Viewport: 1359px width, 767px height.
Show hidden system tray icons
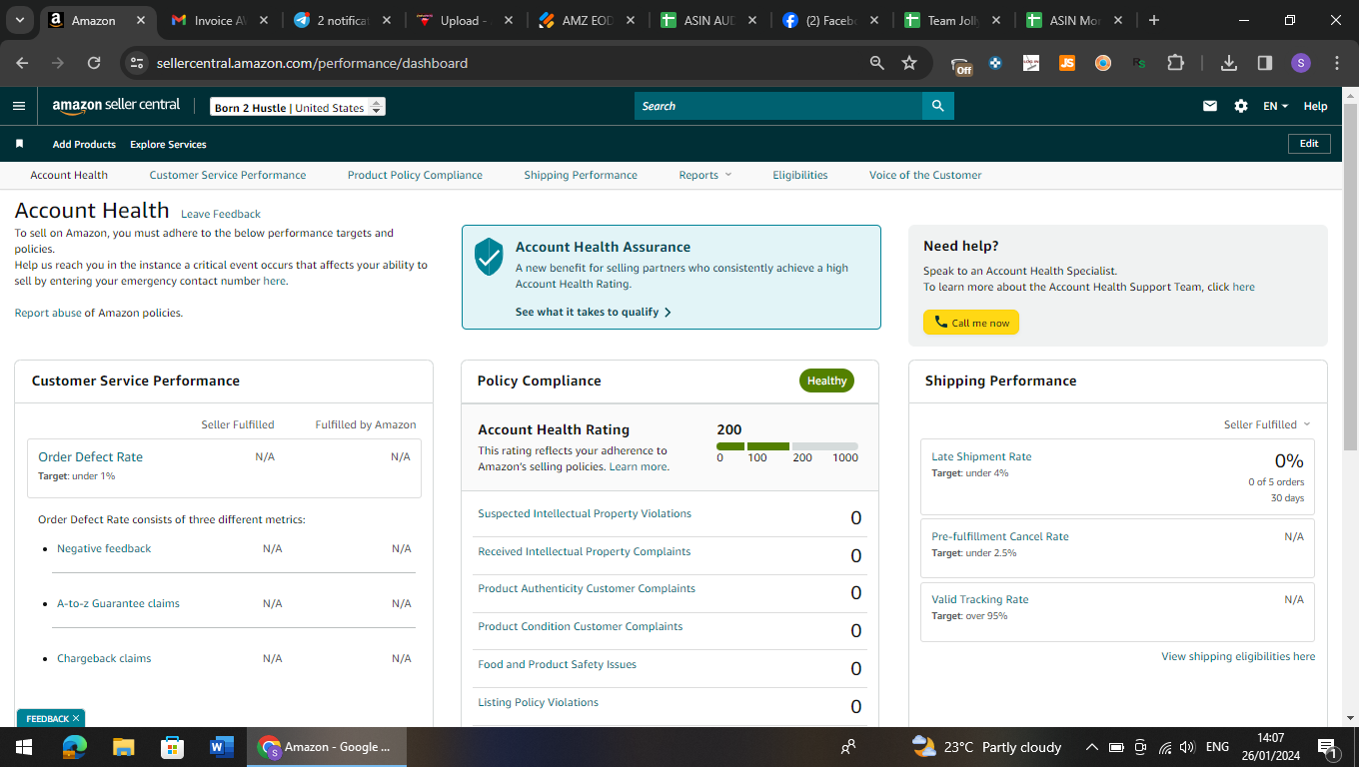pyautogui.click(x=1091, y=747)
